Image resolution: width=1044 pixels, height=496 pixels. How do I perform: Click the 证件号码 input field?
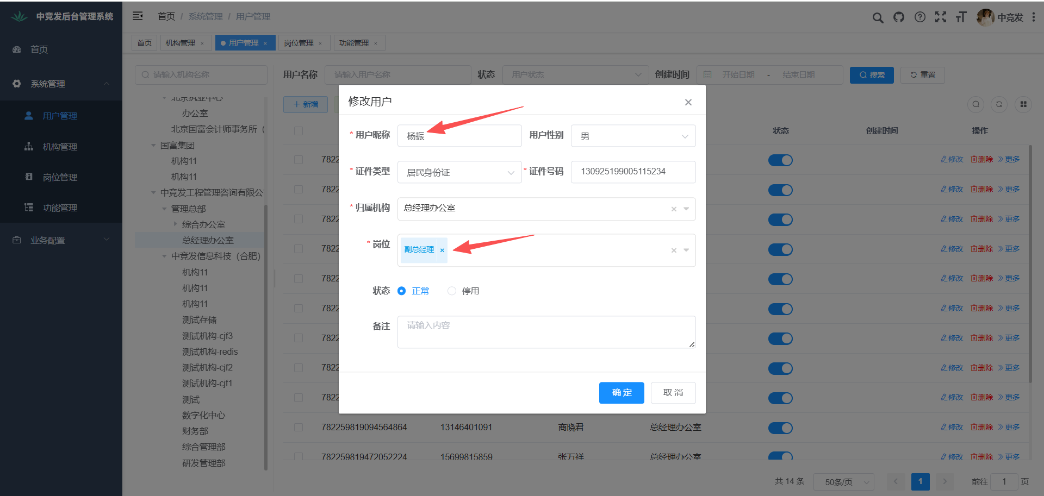[633, 172]
